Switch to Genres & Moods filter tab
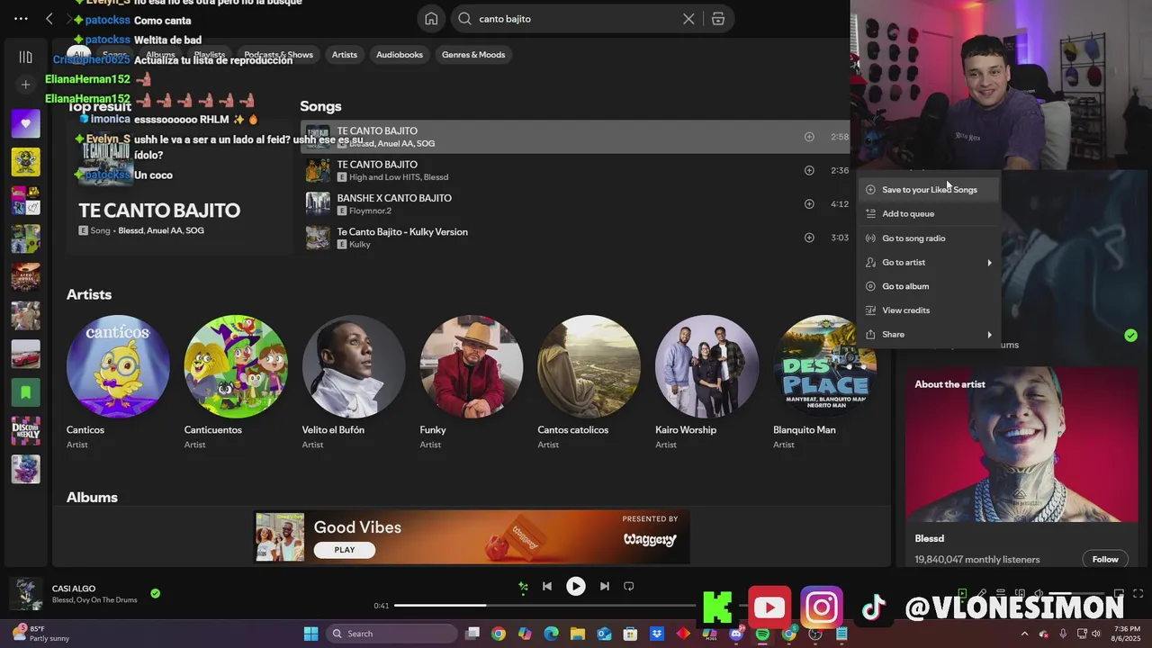 (473, 55)
